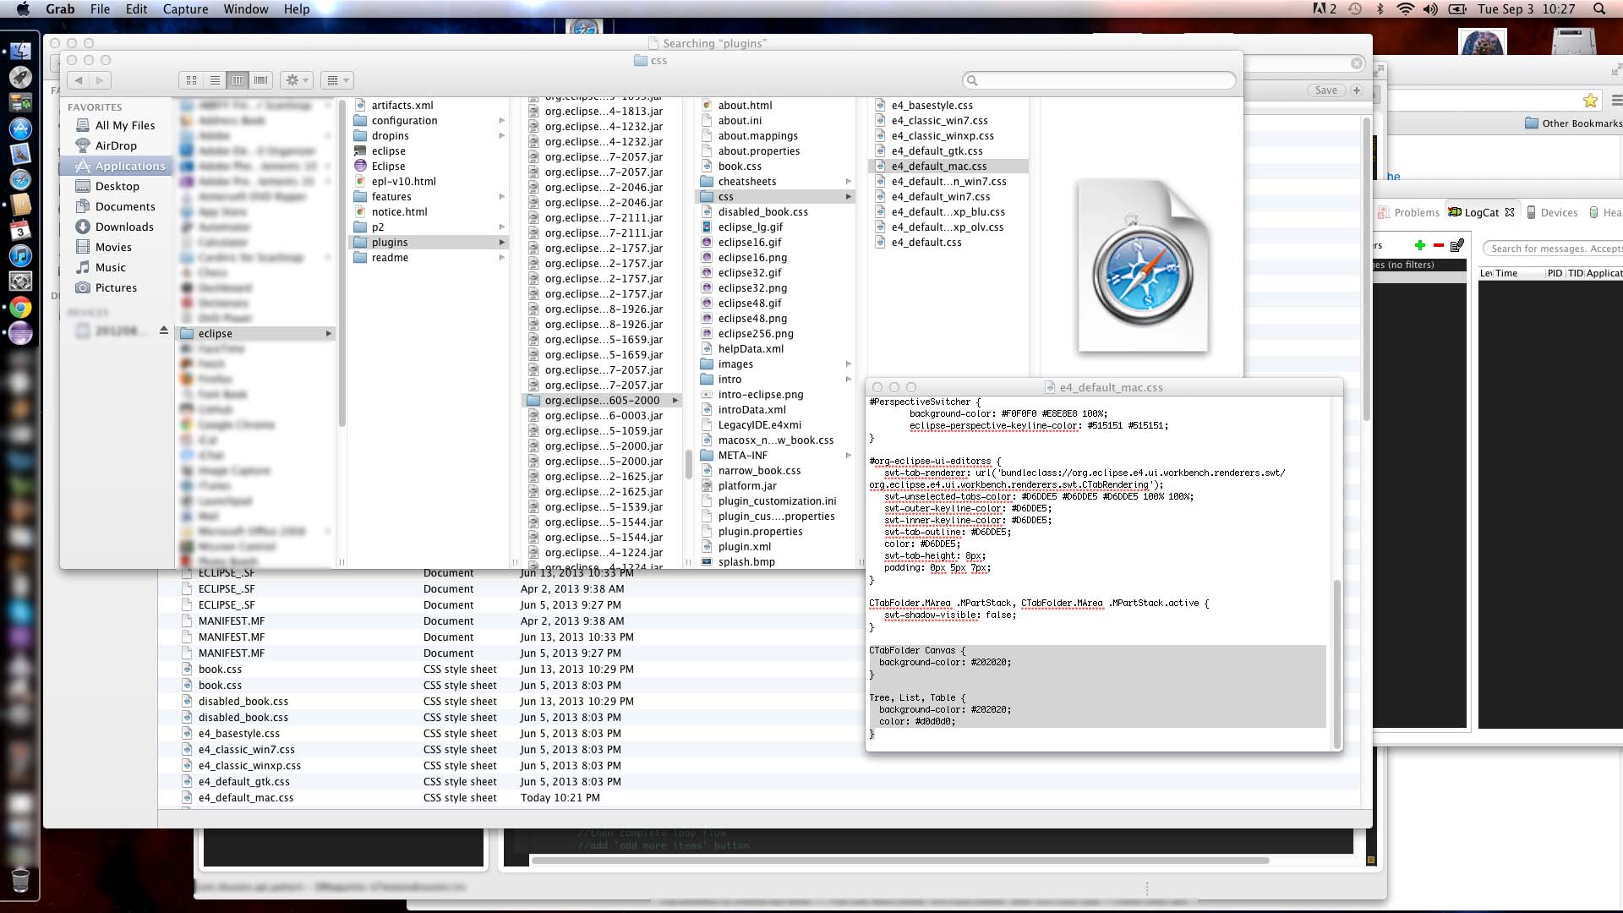Clear the plugins search field
The image size is (1623, 913).
point(1357,63)
